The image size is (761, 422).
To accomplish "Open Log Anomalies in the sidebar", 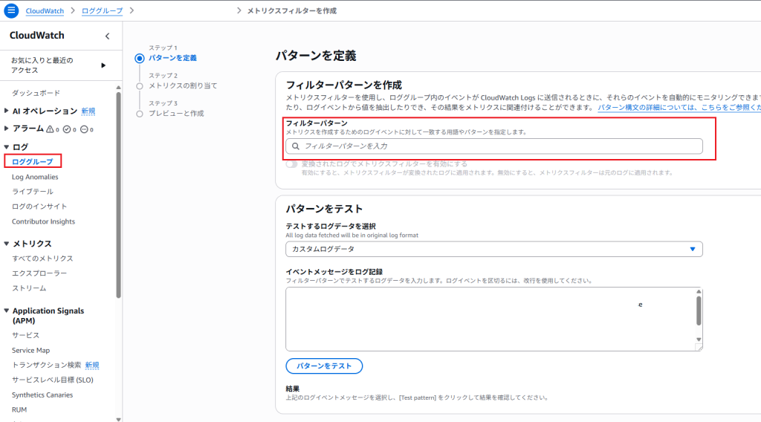I will 35,177.
